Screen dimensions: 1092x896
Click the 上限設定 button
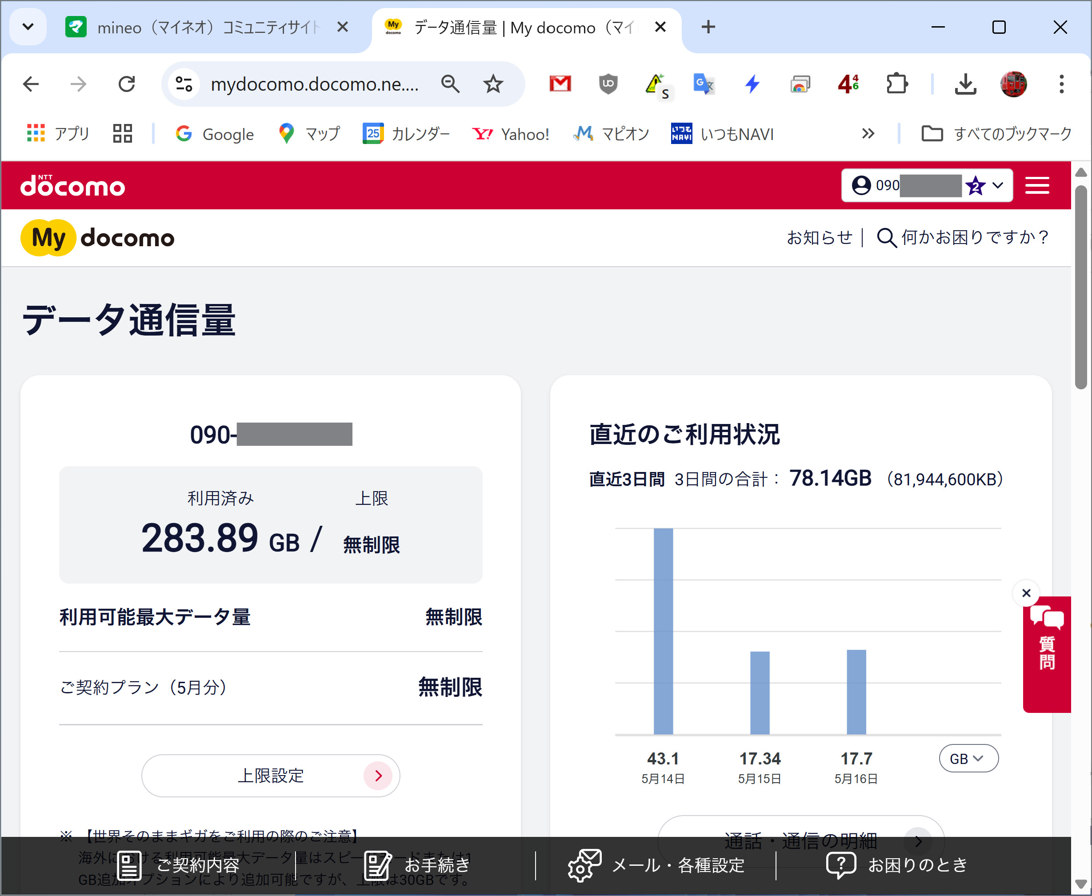point(270,775)
